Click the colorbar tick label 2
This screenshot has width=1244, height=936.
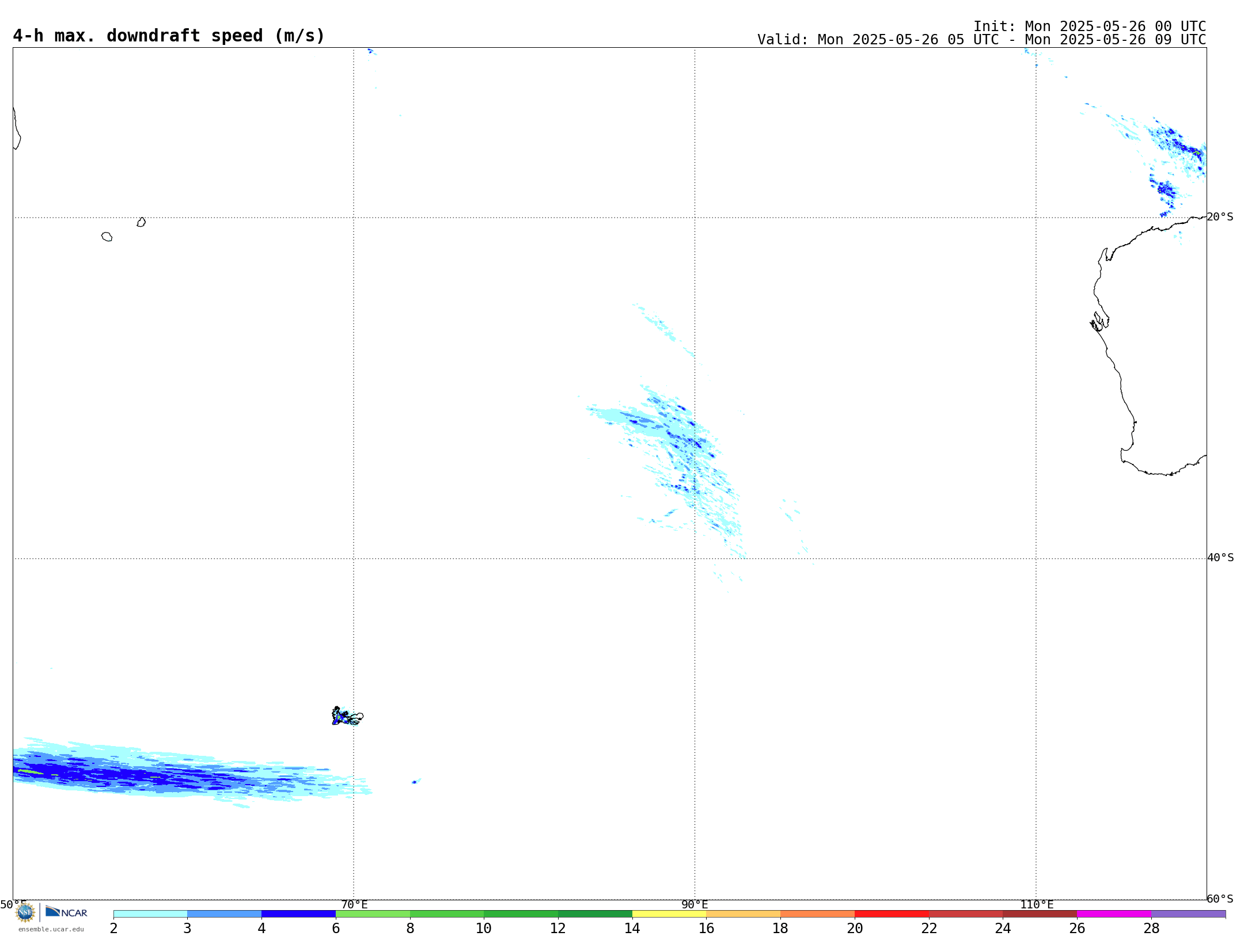[x=113, y=928]
